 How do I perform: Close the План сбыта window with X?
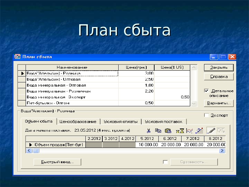pos(232,57)
